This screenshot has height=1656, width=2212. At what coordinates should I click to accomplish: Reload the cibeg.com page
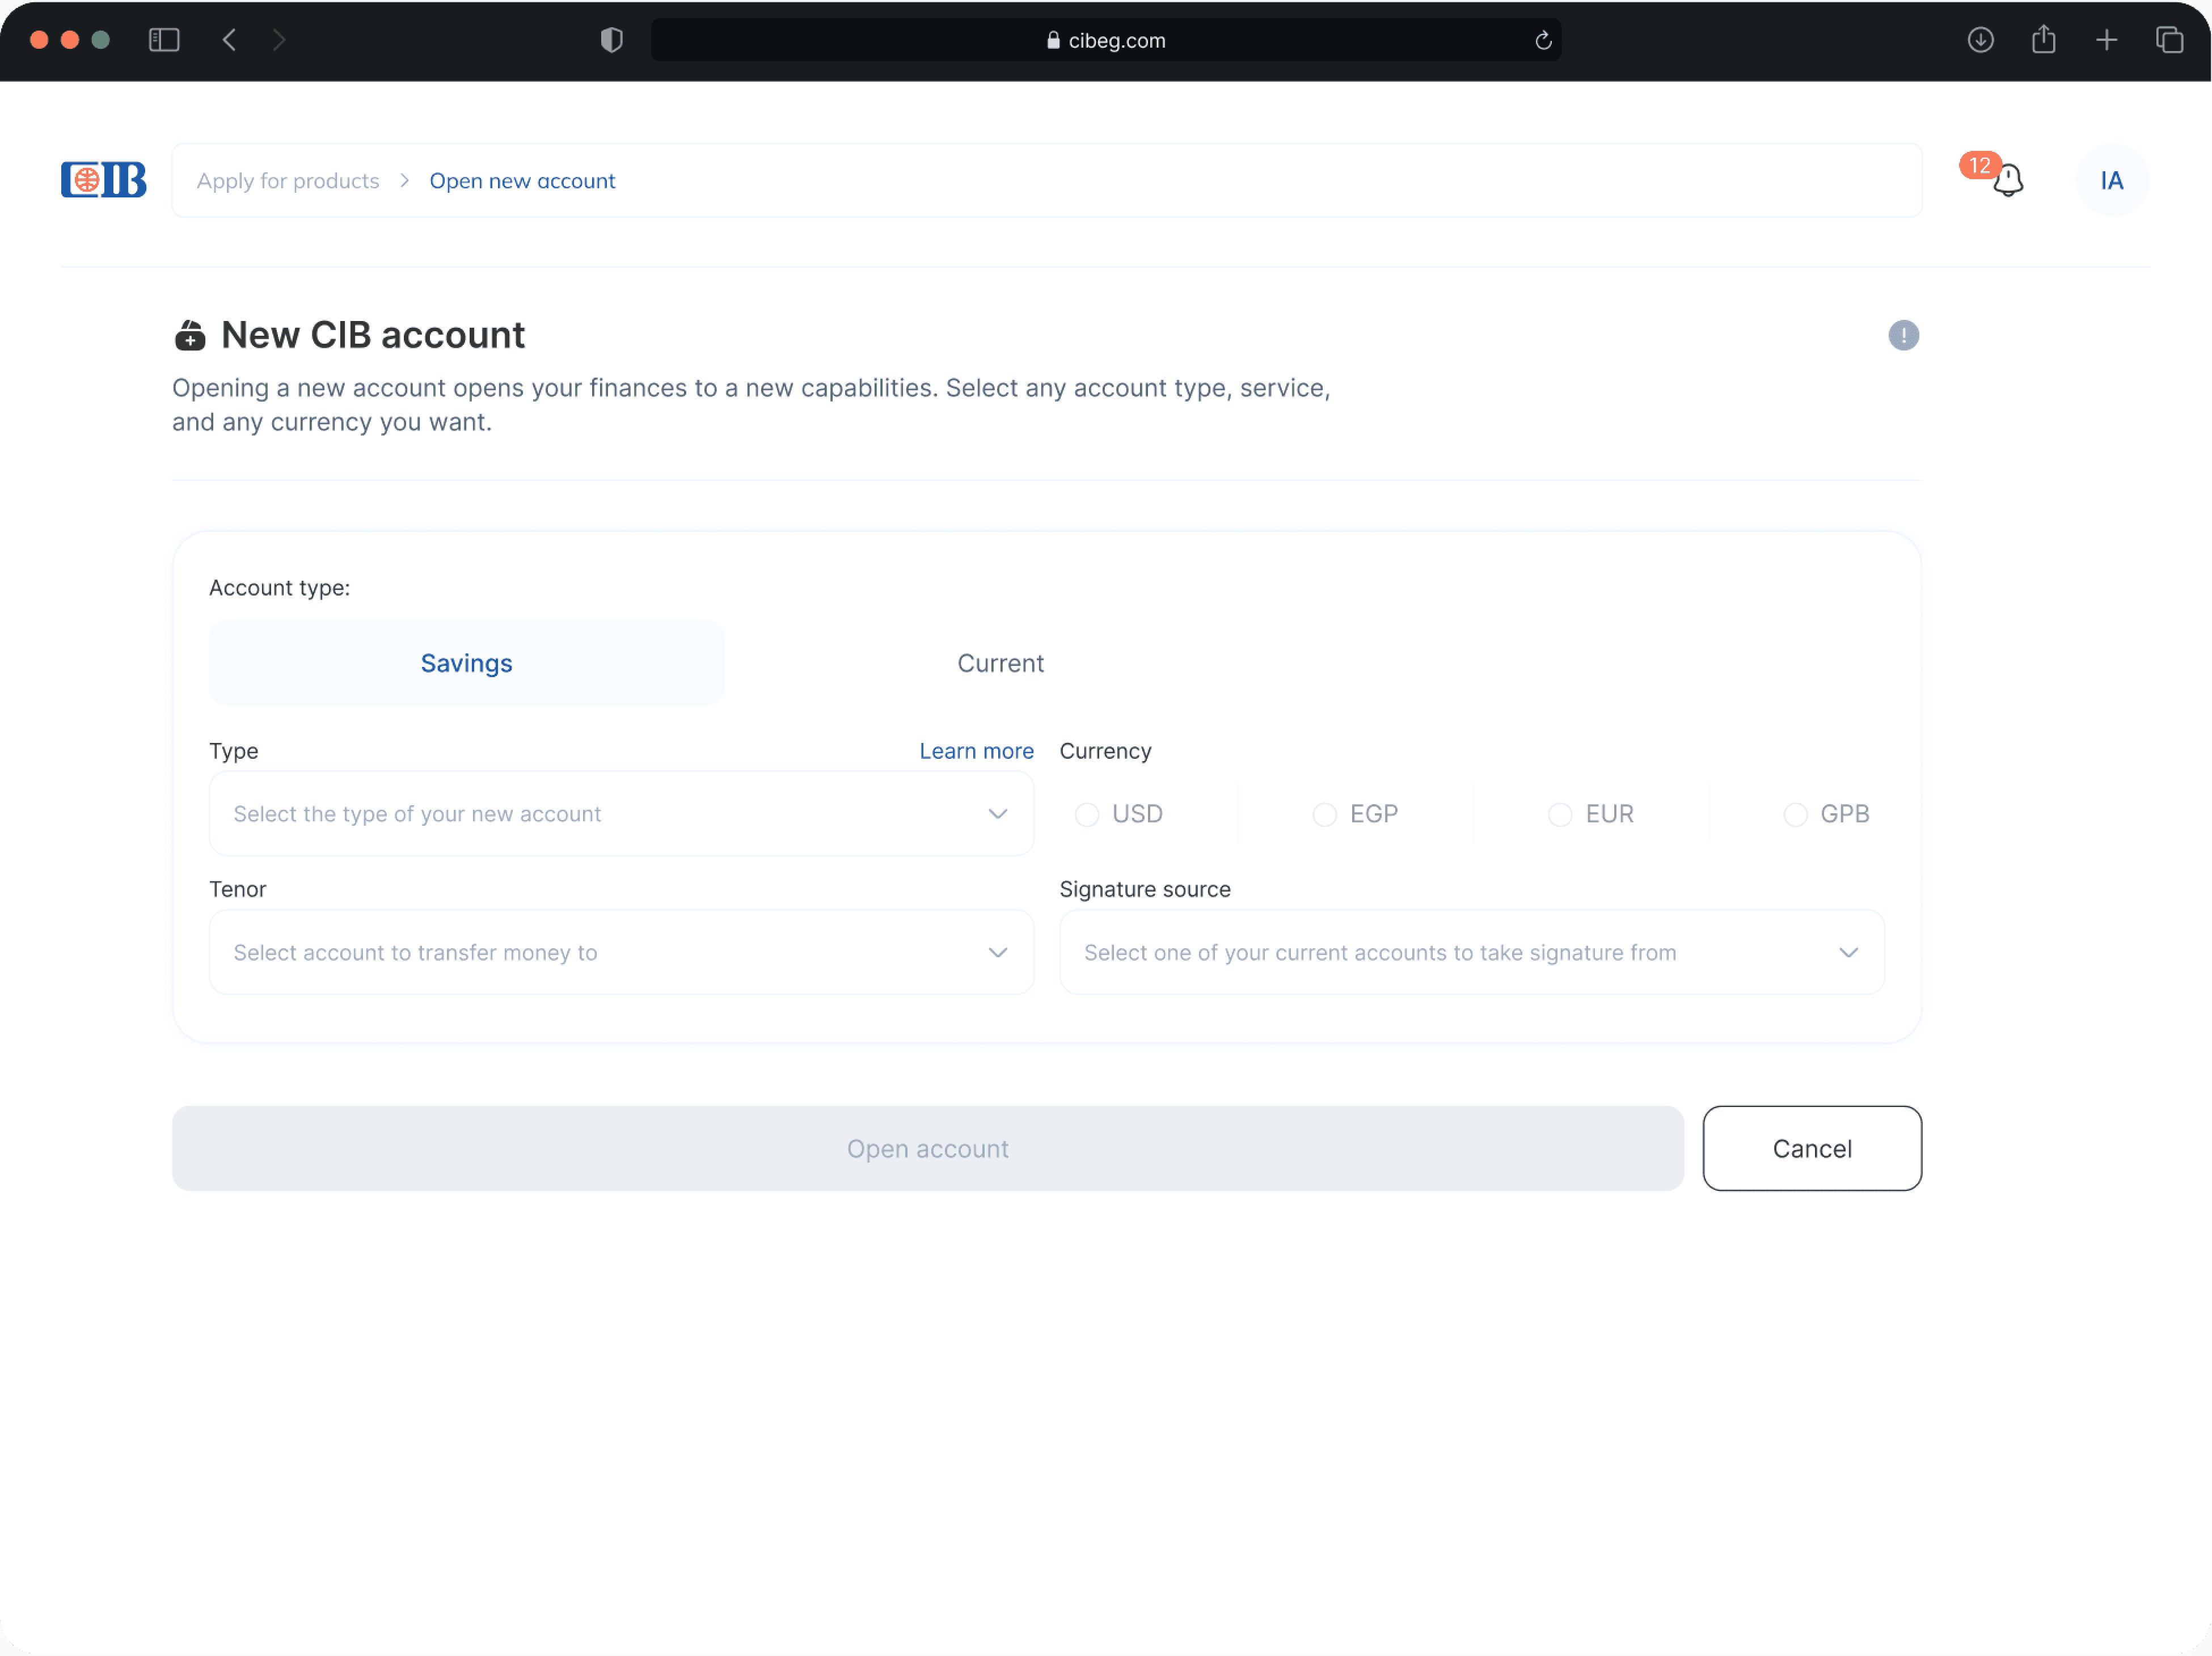click(1543, 40)
